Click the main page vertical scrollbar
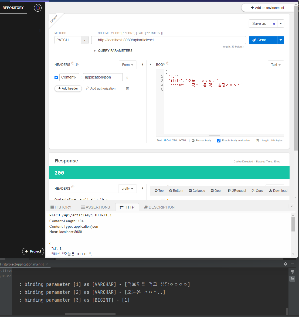The width and height of the screenshot is (299, 317). (x=296, y=79)
